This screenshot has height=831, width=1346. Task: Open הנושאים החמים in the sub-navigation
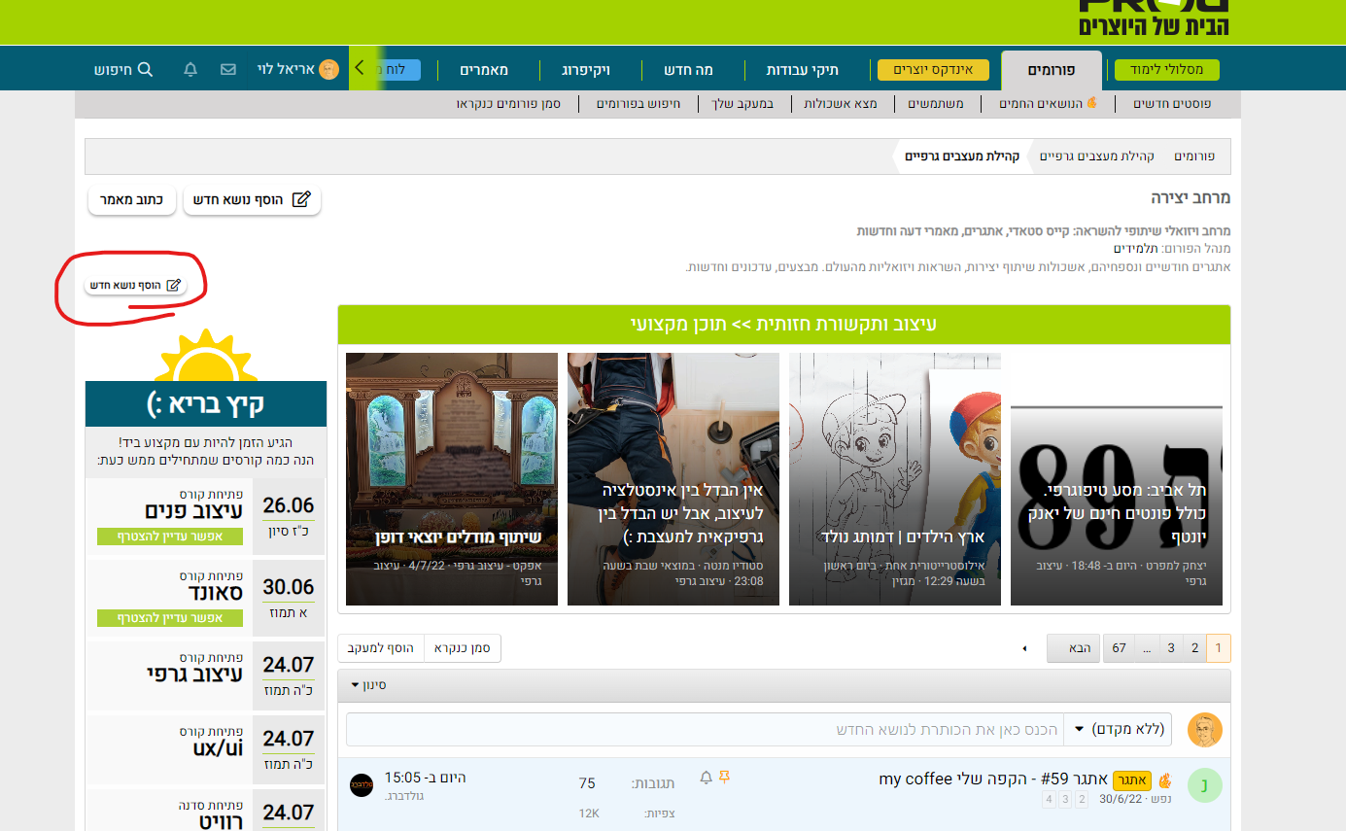[1049, 103]
